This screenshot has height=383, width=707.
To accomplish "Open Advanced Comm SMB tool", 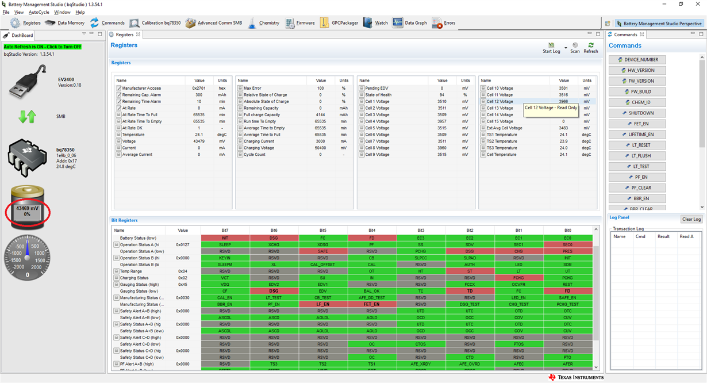I will 214,23.
